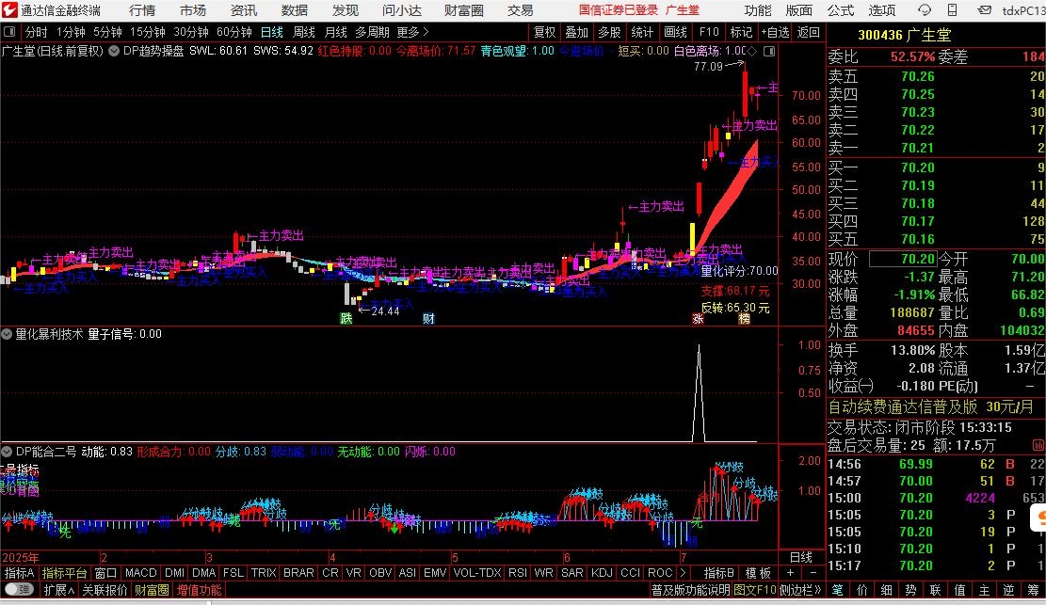Viewport: 1046px width, 605px height.
Task: Switch chart to 60分钟 period
Action: (234, 32)
